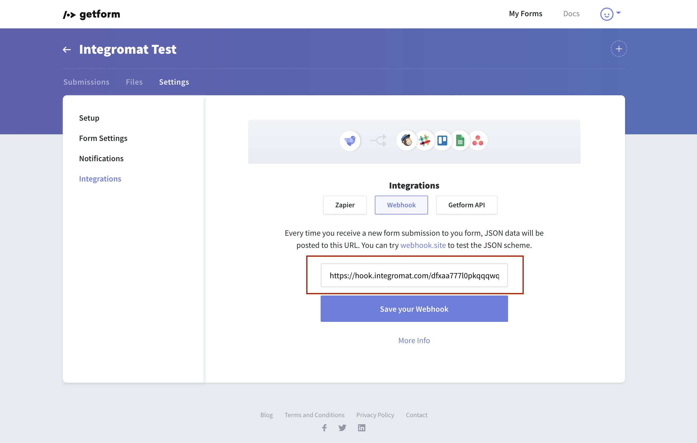
Task: Click the Mailchimp monkey icon
Action: [406, 141]
